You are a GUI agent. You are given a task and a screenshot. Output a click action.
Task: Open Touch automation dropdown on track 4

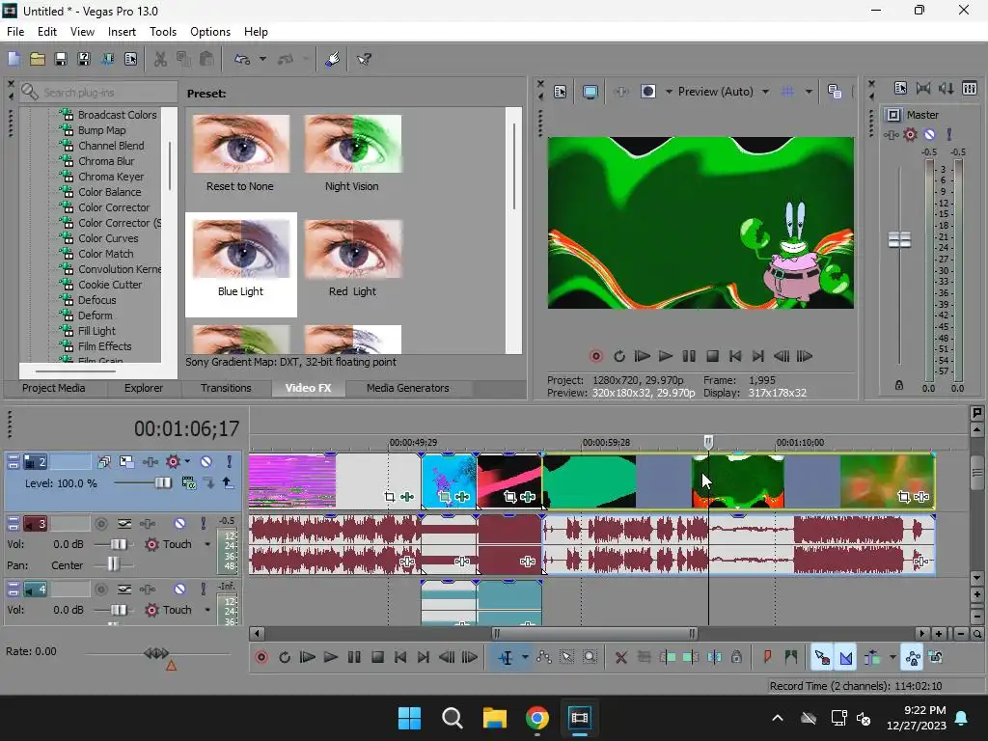coord(207,610)
